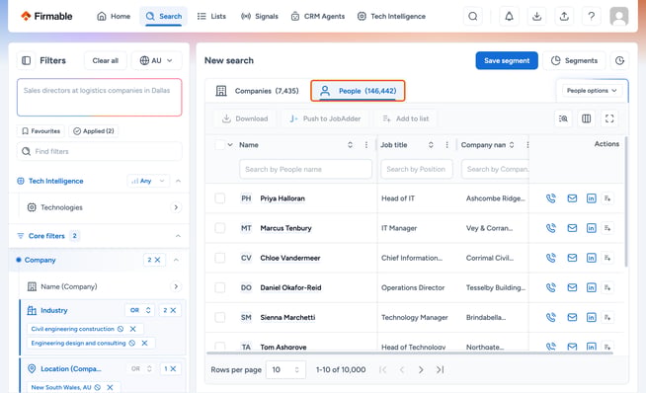Tick checkbox for Sienna Marchetti

[220, 317]
